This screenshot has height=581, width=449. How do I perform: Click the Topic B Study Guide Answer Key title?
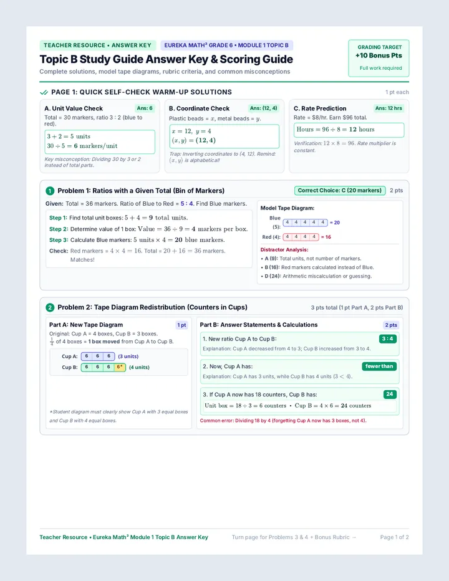point(166,59)
